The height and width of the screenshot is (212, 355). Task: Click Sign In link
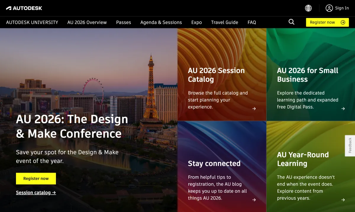tap(342, 8)
